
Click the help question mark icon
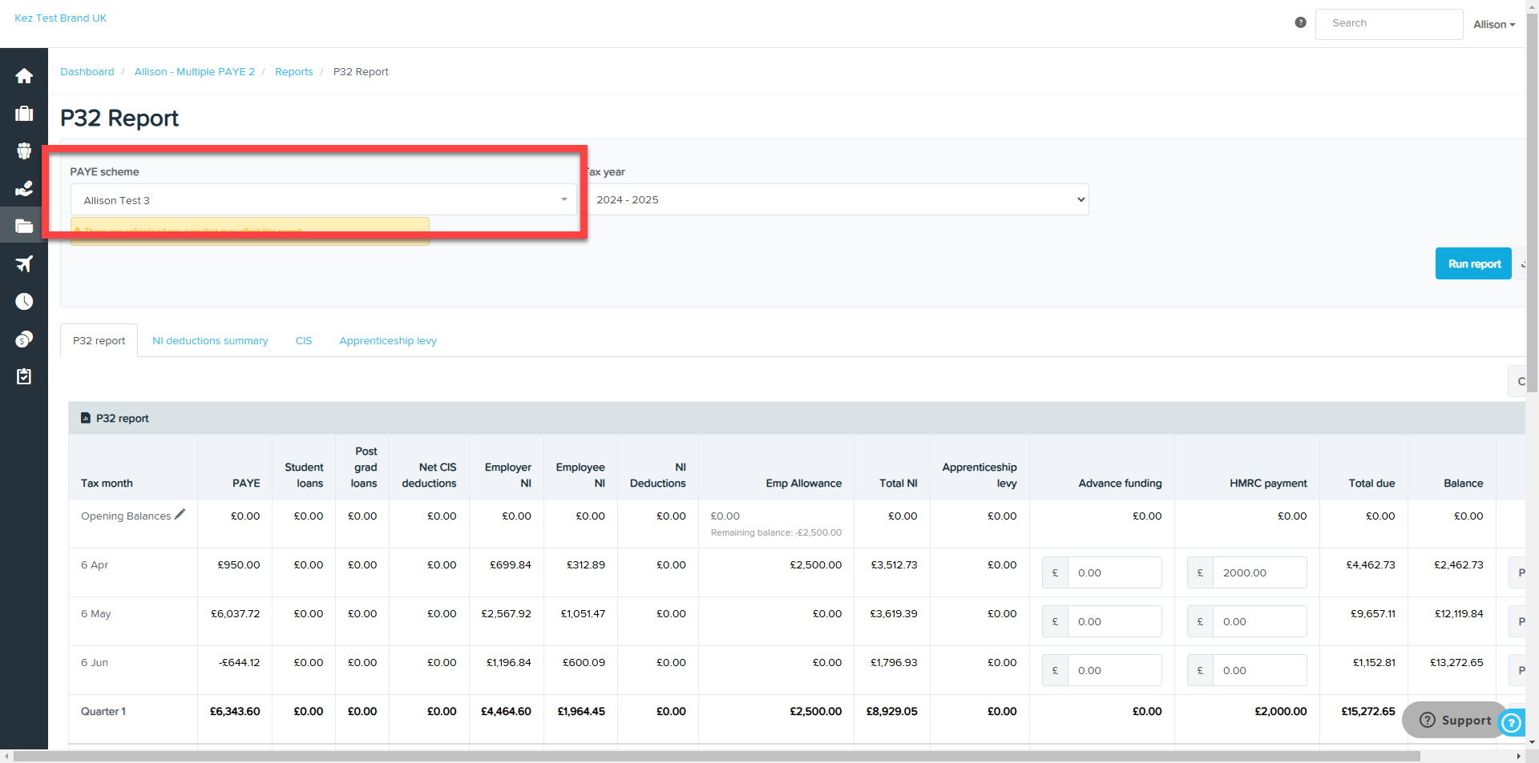[x=1300, y=22]
